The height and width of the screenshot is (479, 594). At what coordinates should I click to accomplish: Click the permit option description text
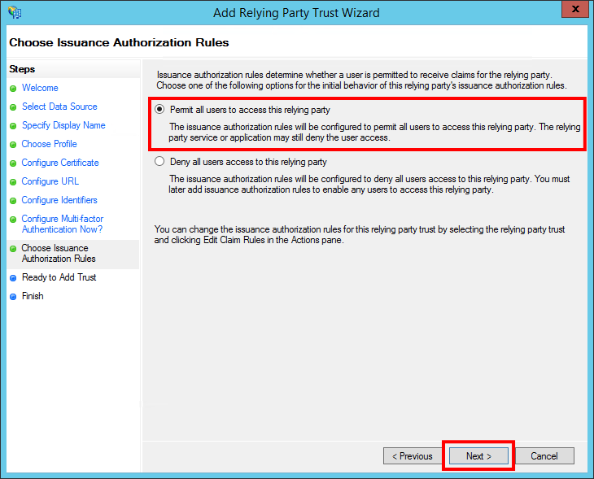point(374,132)
